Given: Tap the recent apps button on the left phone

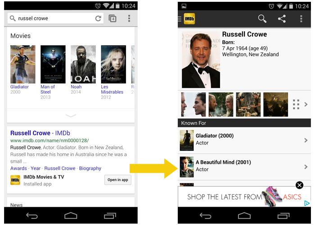Looking at the screenshot, I should click(x=110, y=216).
